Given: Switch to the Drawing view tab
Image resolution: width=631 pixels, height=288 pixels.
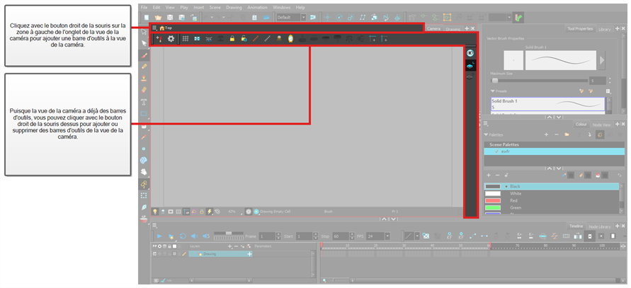Looking at the screenshot, I should 453,29.
